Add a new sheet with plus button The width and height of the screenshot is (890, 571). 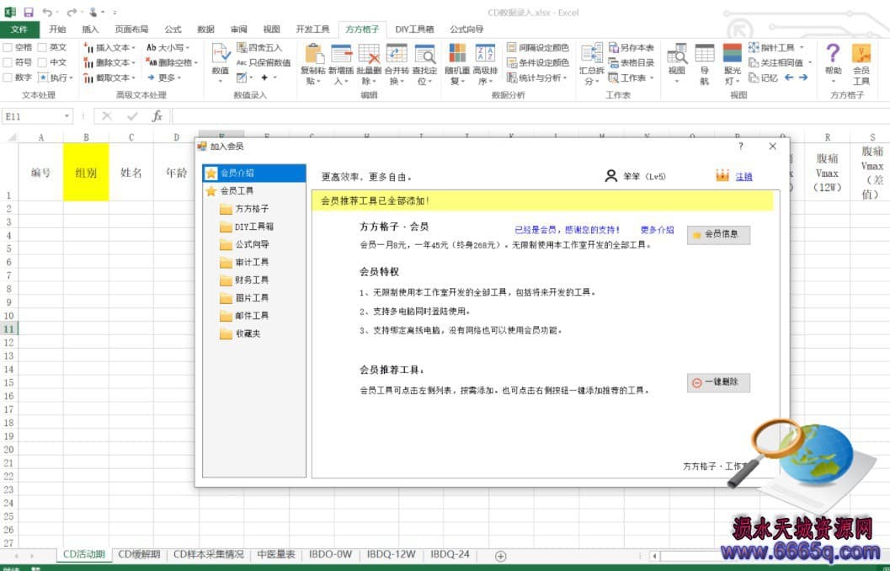501,556
